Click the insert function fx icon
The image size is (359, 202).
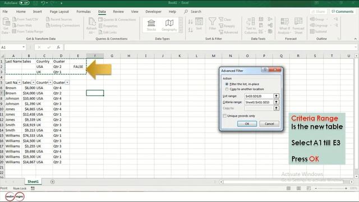[58, 47]
